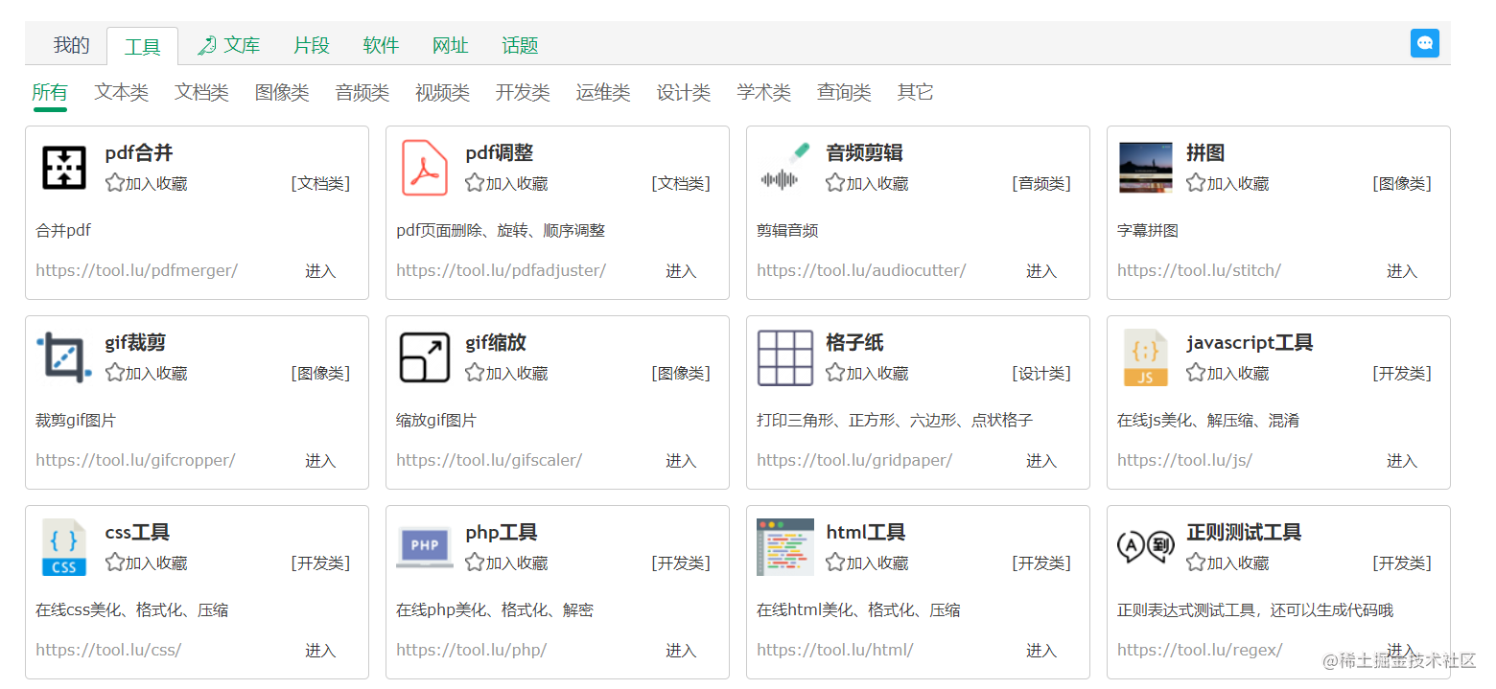Screen dimensions: 1496x689
Task: Switch to the 软件 tab
Action: (381, 44)
